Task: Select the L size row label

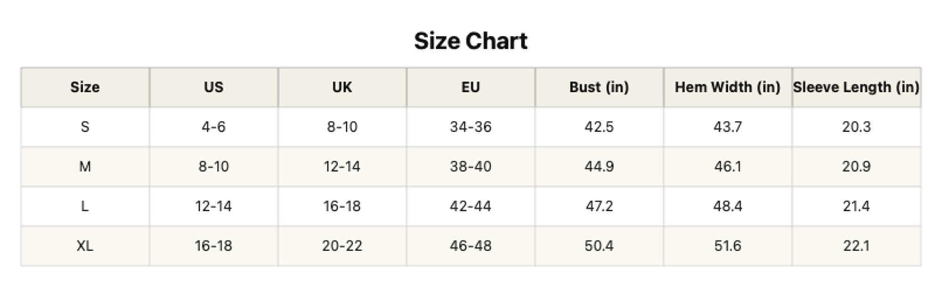Action: pos(85,206)
